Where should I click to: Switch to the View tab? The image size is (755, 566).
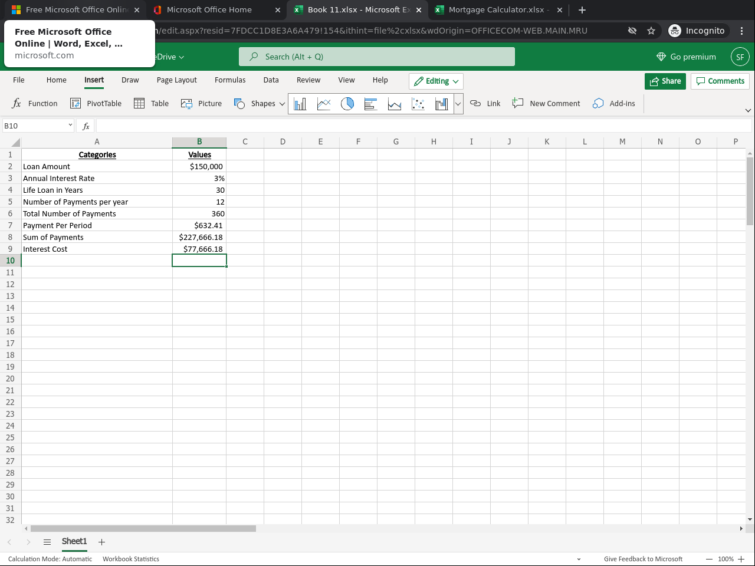point(347,80)
